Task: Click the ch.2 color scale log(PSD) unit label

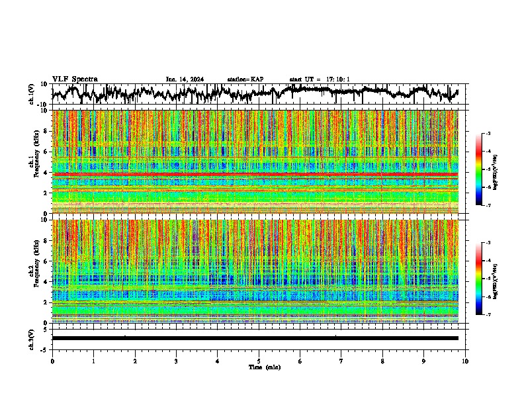Action: coord(495,281)
